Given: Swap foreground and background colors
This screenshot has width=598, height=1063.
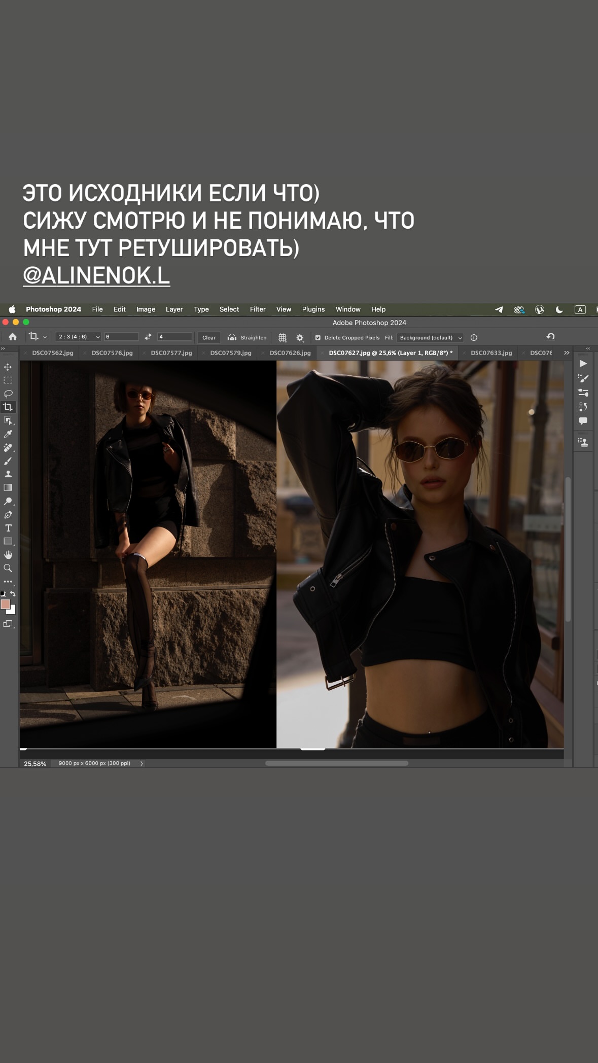Looking at the screenshot, I should [13, 593].
